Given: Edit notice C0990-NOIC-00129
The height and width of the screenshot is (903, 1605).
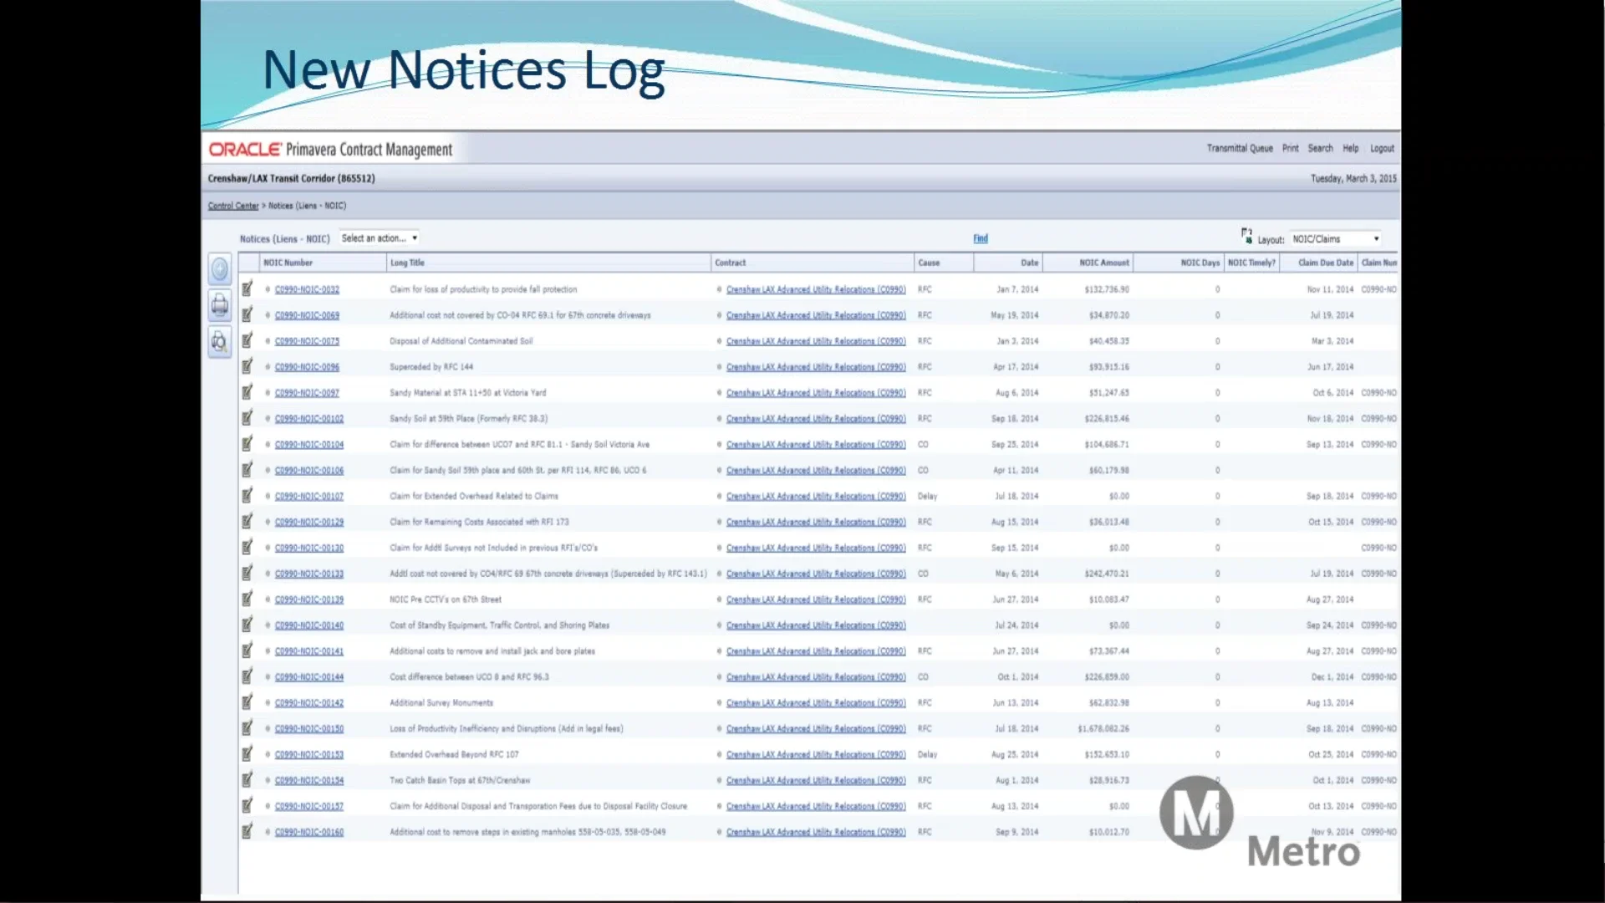Looking at the screenshot, I should click(247, 521).
